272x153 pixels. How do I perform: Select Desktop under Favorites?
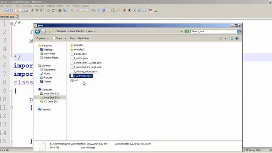click(46, 50)
